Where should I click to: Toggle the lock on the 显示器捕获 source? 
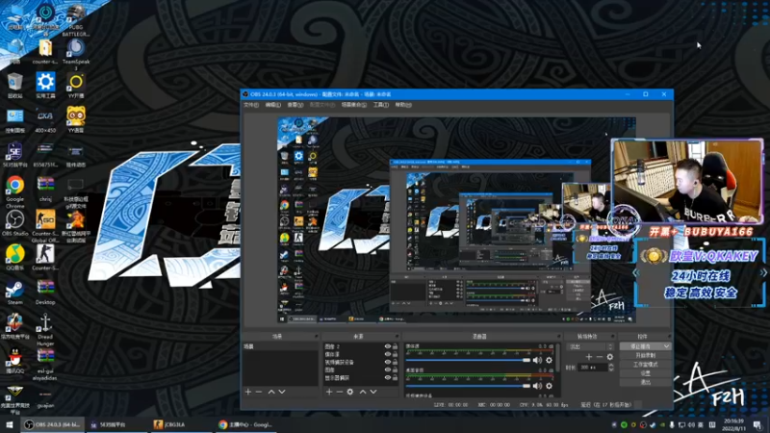395,378
